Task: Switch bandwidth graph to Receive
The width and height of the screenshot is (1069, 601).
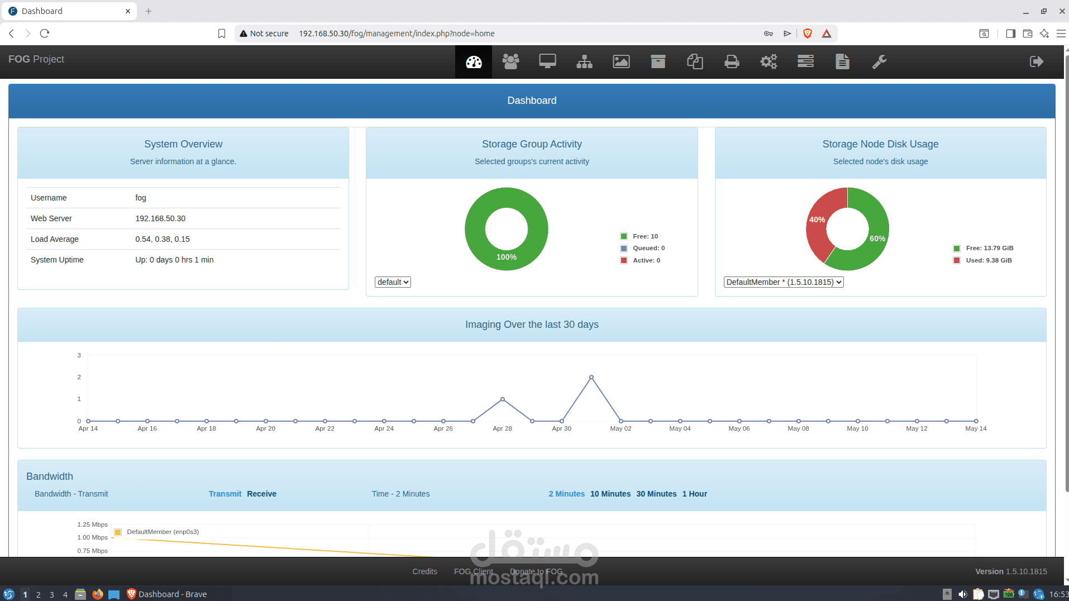Action: [261, 494]
